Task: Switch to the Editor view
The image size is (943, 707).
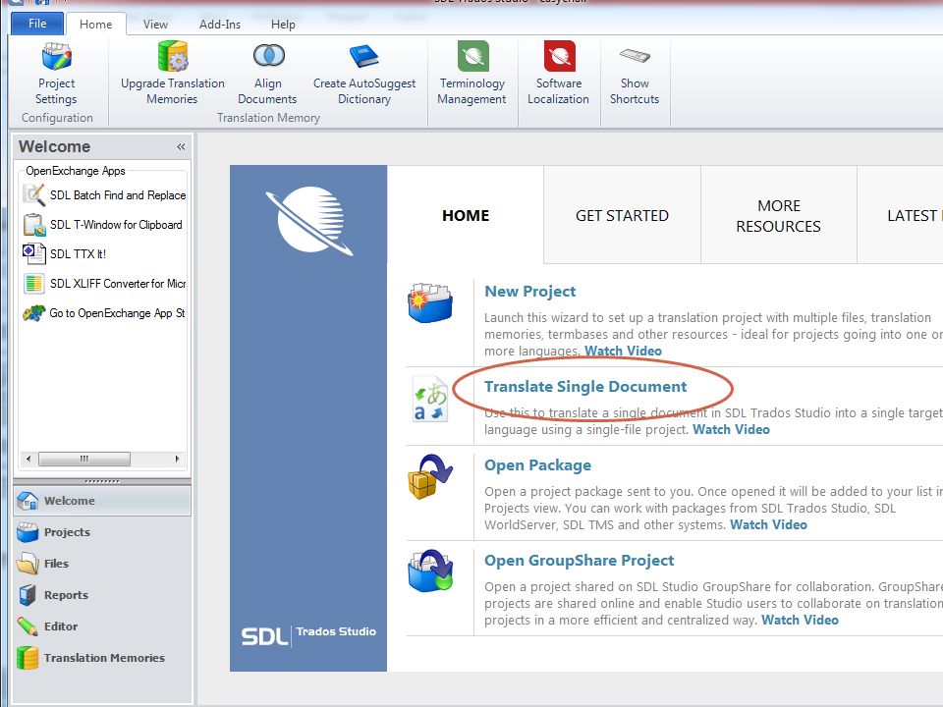Action: (x=102, y=626)
